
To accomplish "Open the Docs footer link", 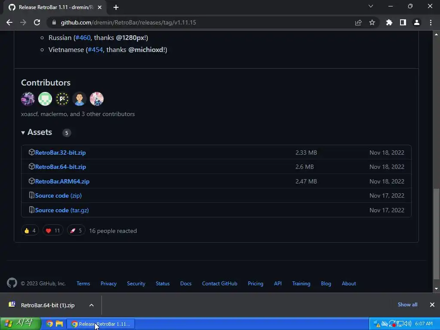I will point(186,284).
